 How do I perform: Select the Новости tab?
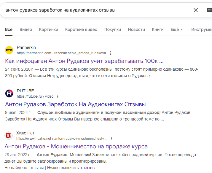point(136,29)
